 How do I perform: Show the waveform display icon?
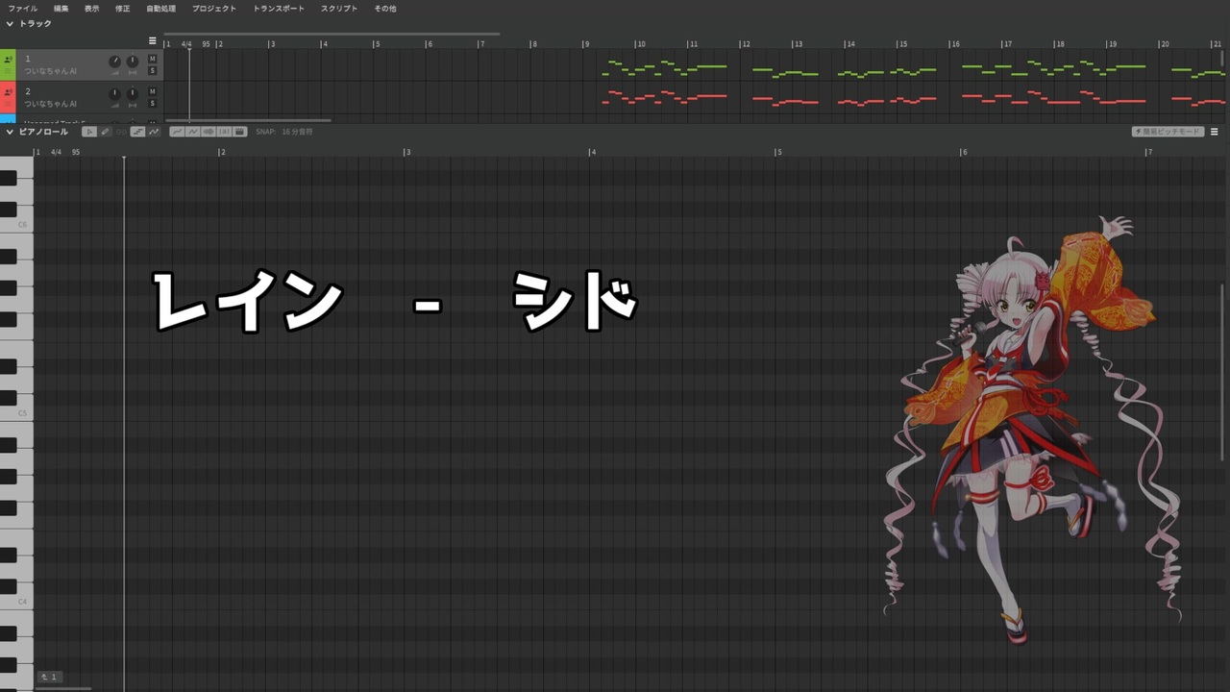click(x=209, y=132)
